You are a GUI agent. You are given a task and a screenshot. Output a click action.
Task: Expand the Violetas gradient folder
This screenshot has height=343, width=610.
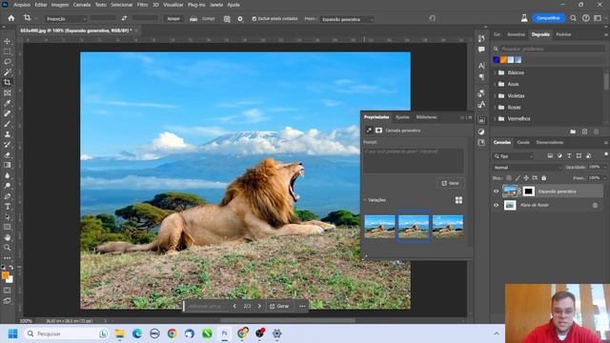coord(495,95)
